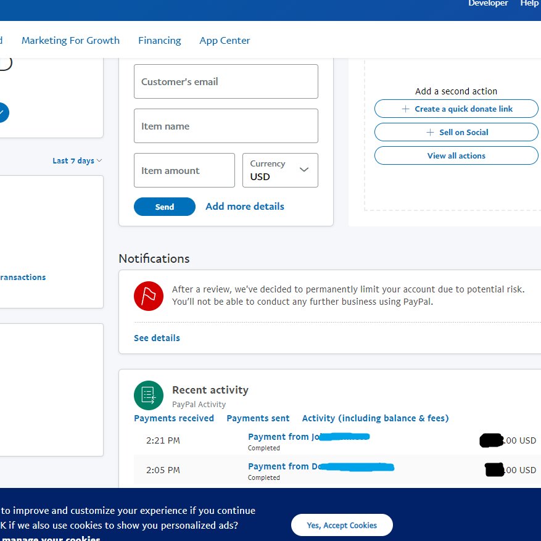Click plus icon beside Sell on Social

(x=430, y=133)
